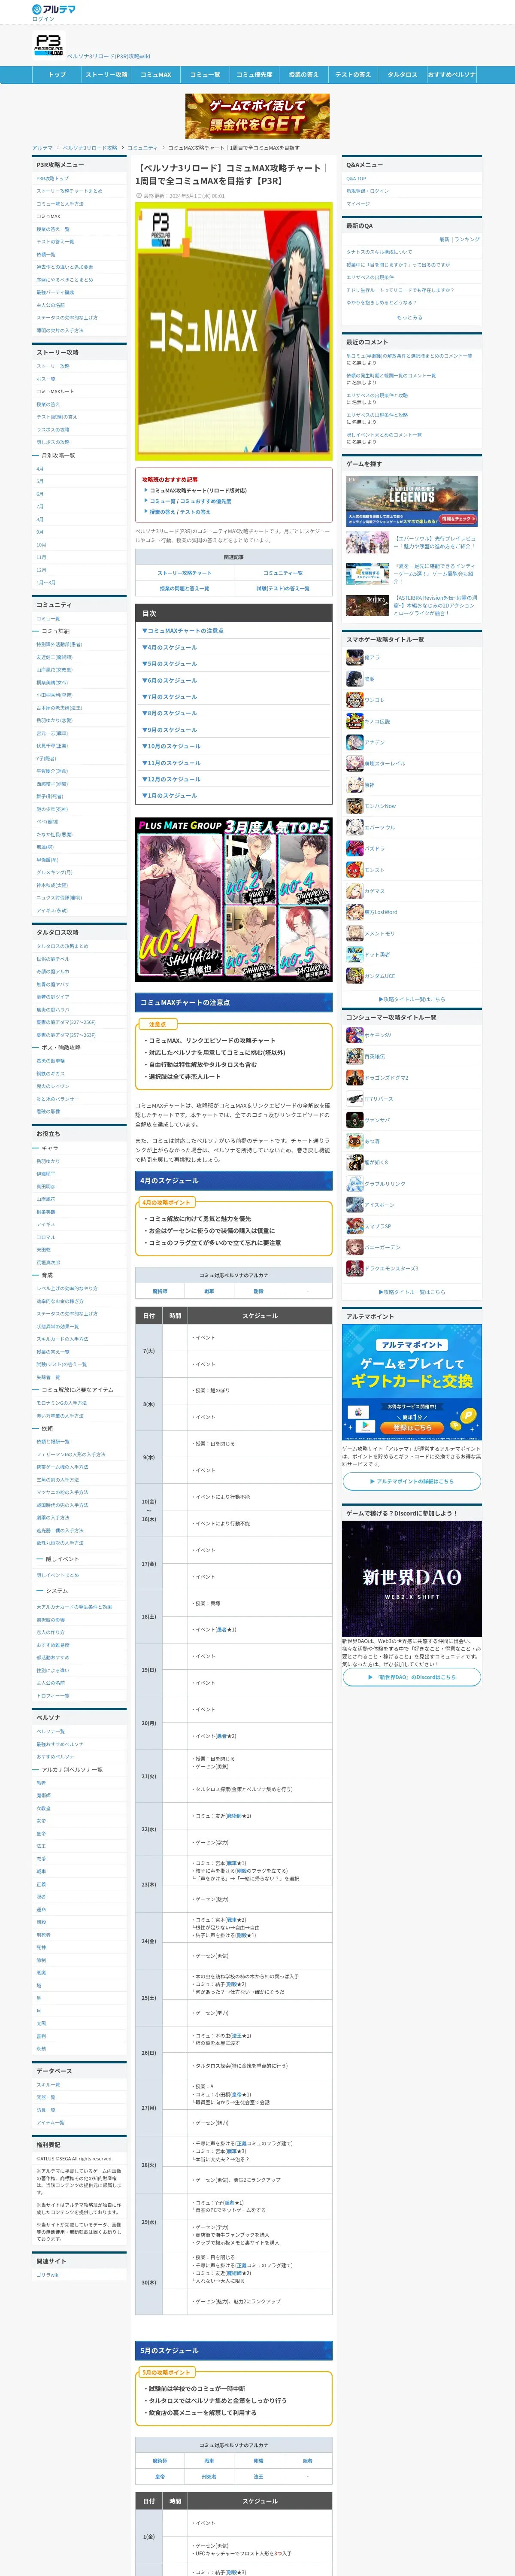The image size is (515, 2576).
Task: Click アルテマポイントの詳細はこちら button
Action: [x=411, y=1482]
